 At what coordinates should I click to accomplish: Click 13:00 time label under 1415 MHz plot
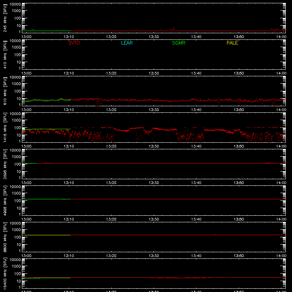coord(26,146)
